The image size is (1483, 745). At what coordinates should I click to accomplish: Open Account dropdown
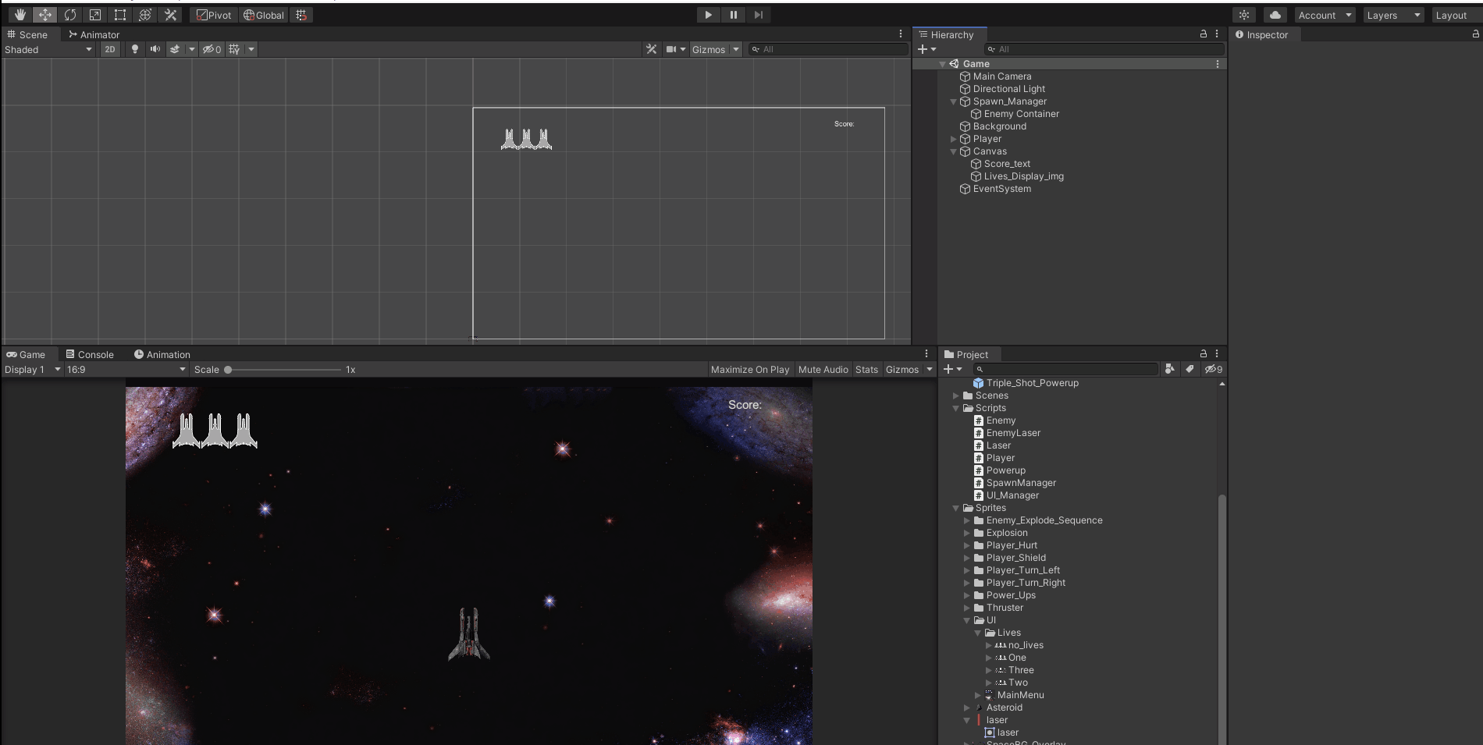click(1325, 15)
